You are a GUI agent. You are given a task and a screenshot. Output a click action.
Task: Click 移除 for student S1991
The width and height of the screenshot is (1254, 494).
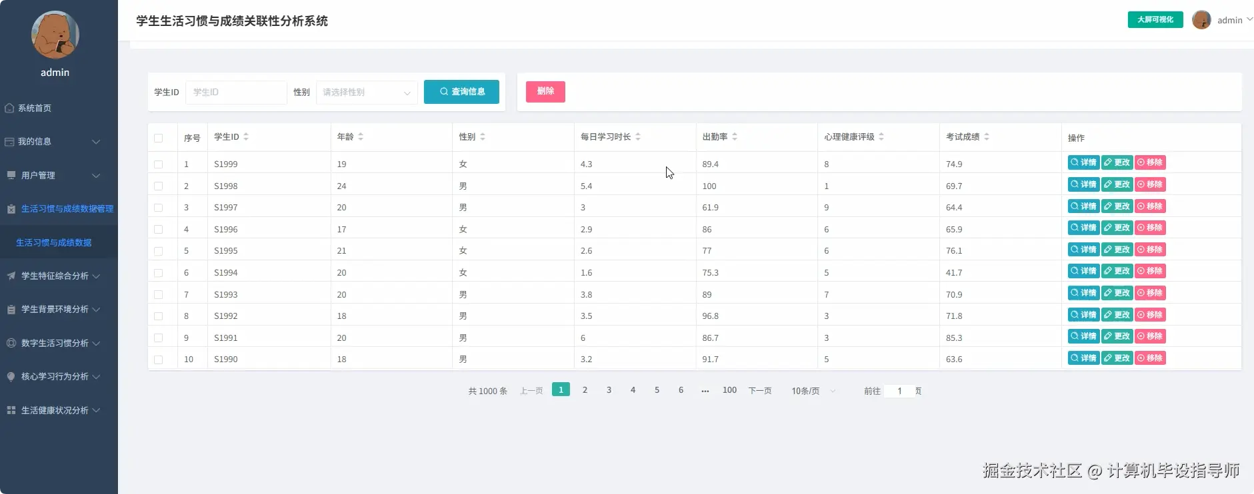point(1150,336)
